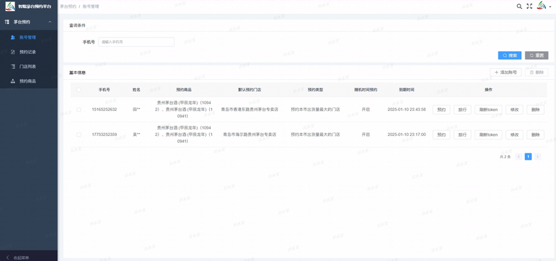The height and width of the screenshot is (261, 556).
Task: Click 删除 for the 17753252359 row
Action: 535,135
